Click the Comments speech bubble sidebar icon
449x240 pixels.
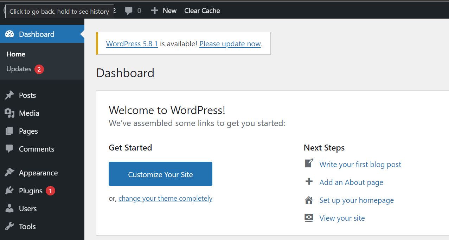pos(9,149)
